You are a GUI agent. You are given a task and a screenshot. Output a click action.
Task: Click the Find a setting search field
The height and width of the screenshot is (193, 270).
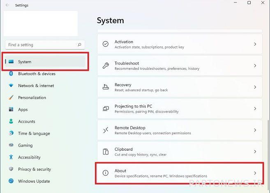pos(45,45)
